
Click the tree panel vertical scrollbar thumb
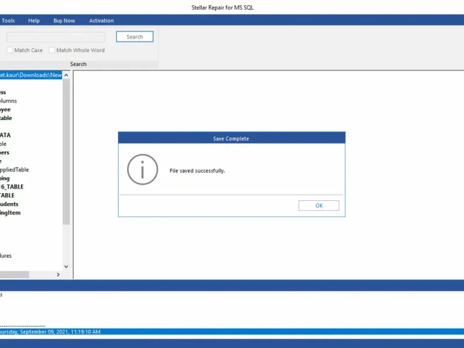(x=66, y=152)
